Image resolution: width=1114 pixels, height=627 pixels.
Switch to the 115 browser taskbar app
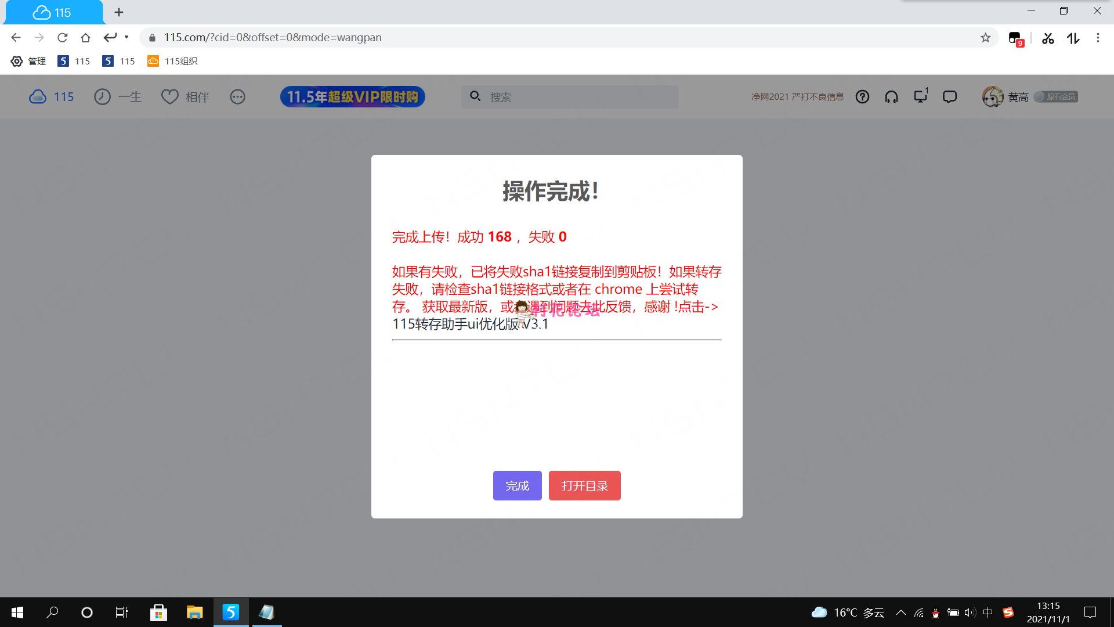(231, 612)
